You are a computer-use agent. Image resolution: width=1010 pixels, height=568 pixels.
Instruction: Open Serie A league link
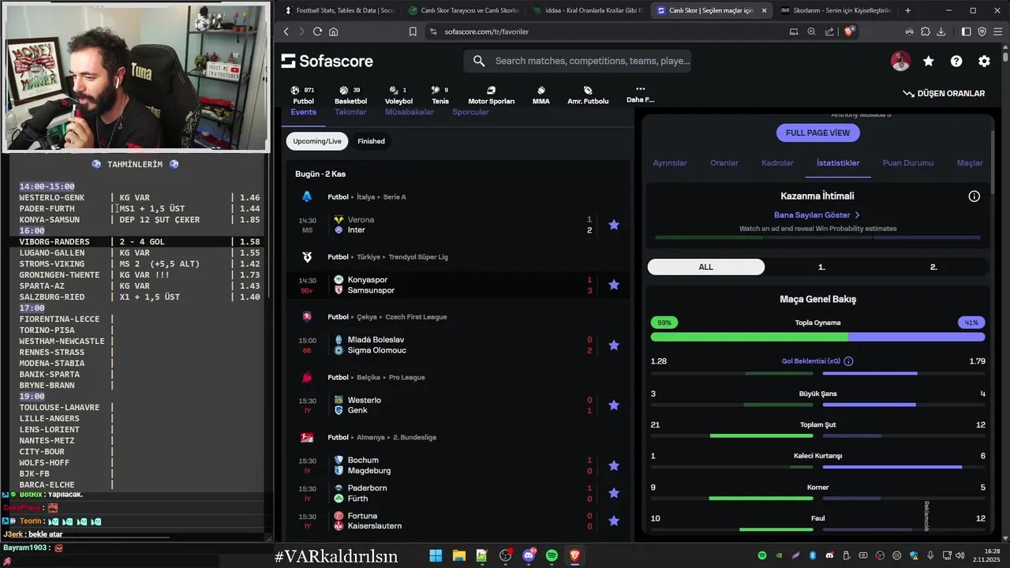pyautogui.click(x=395, y=196)
